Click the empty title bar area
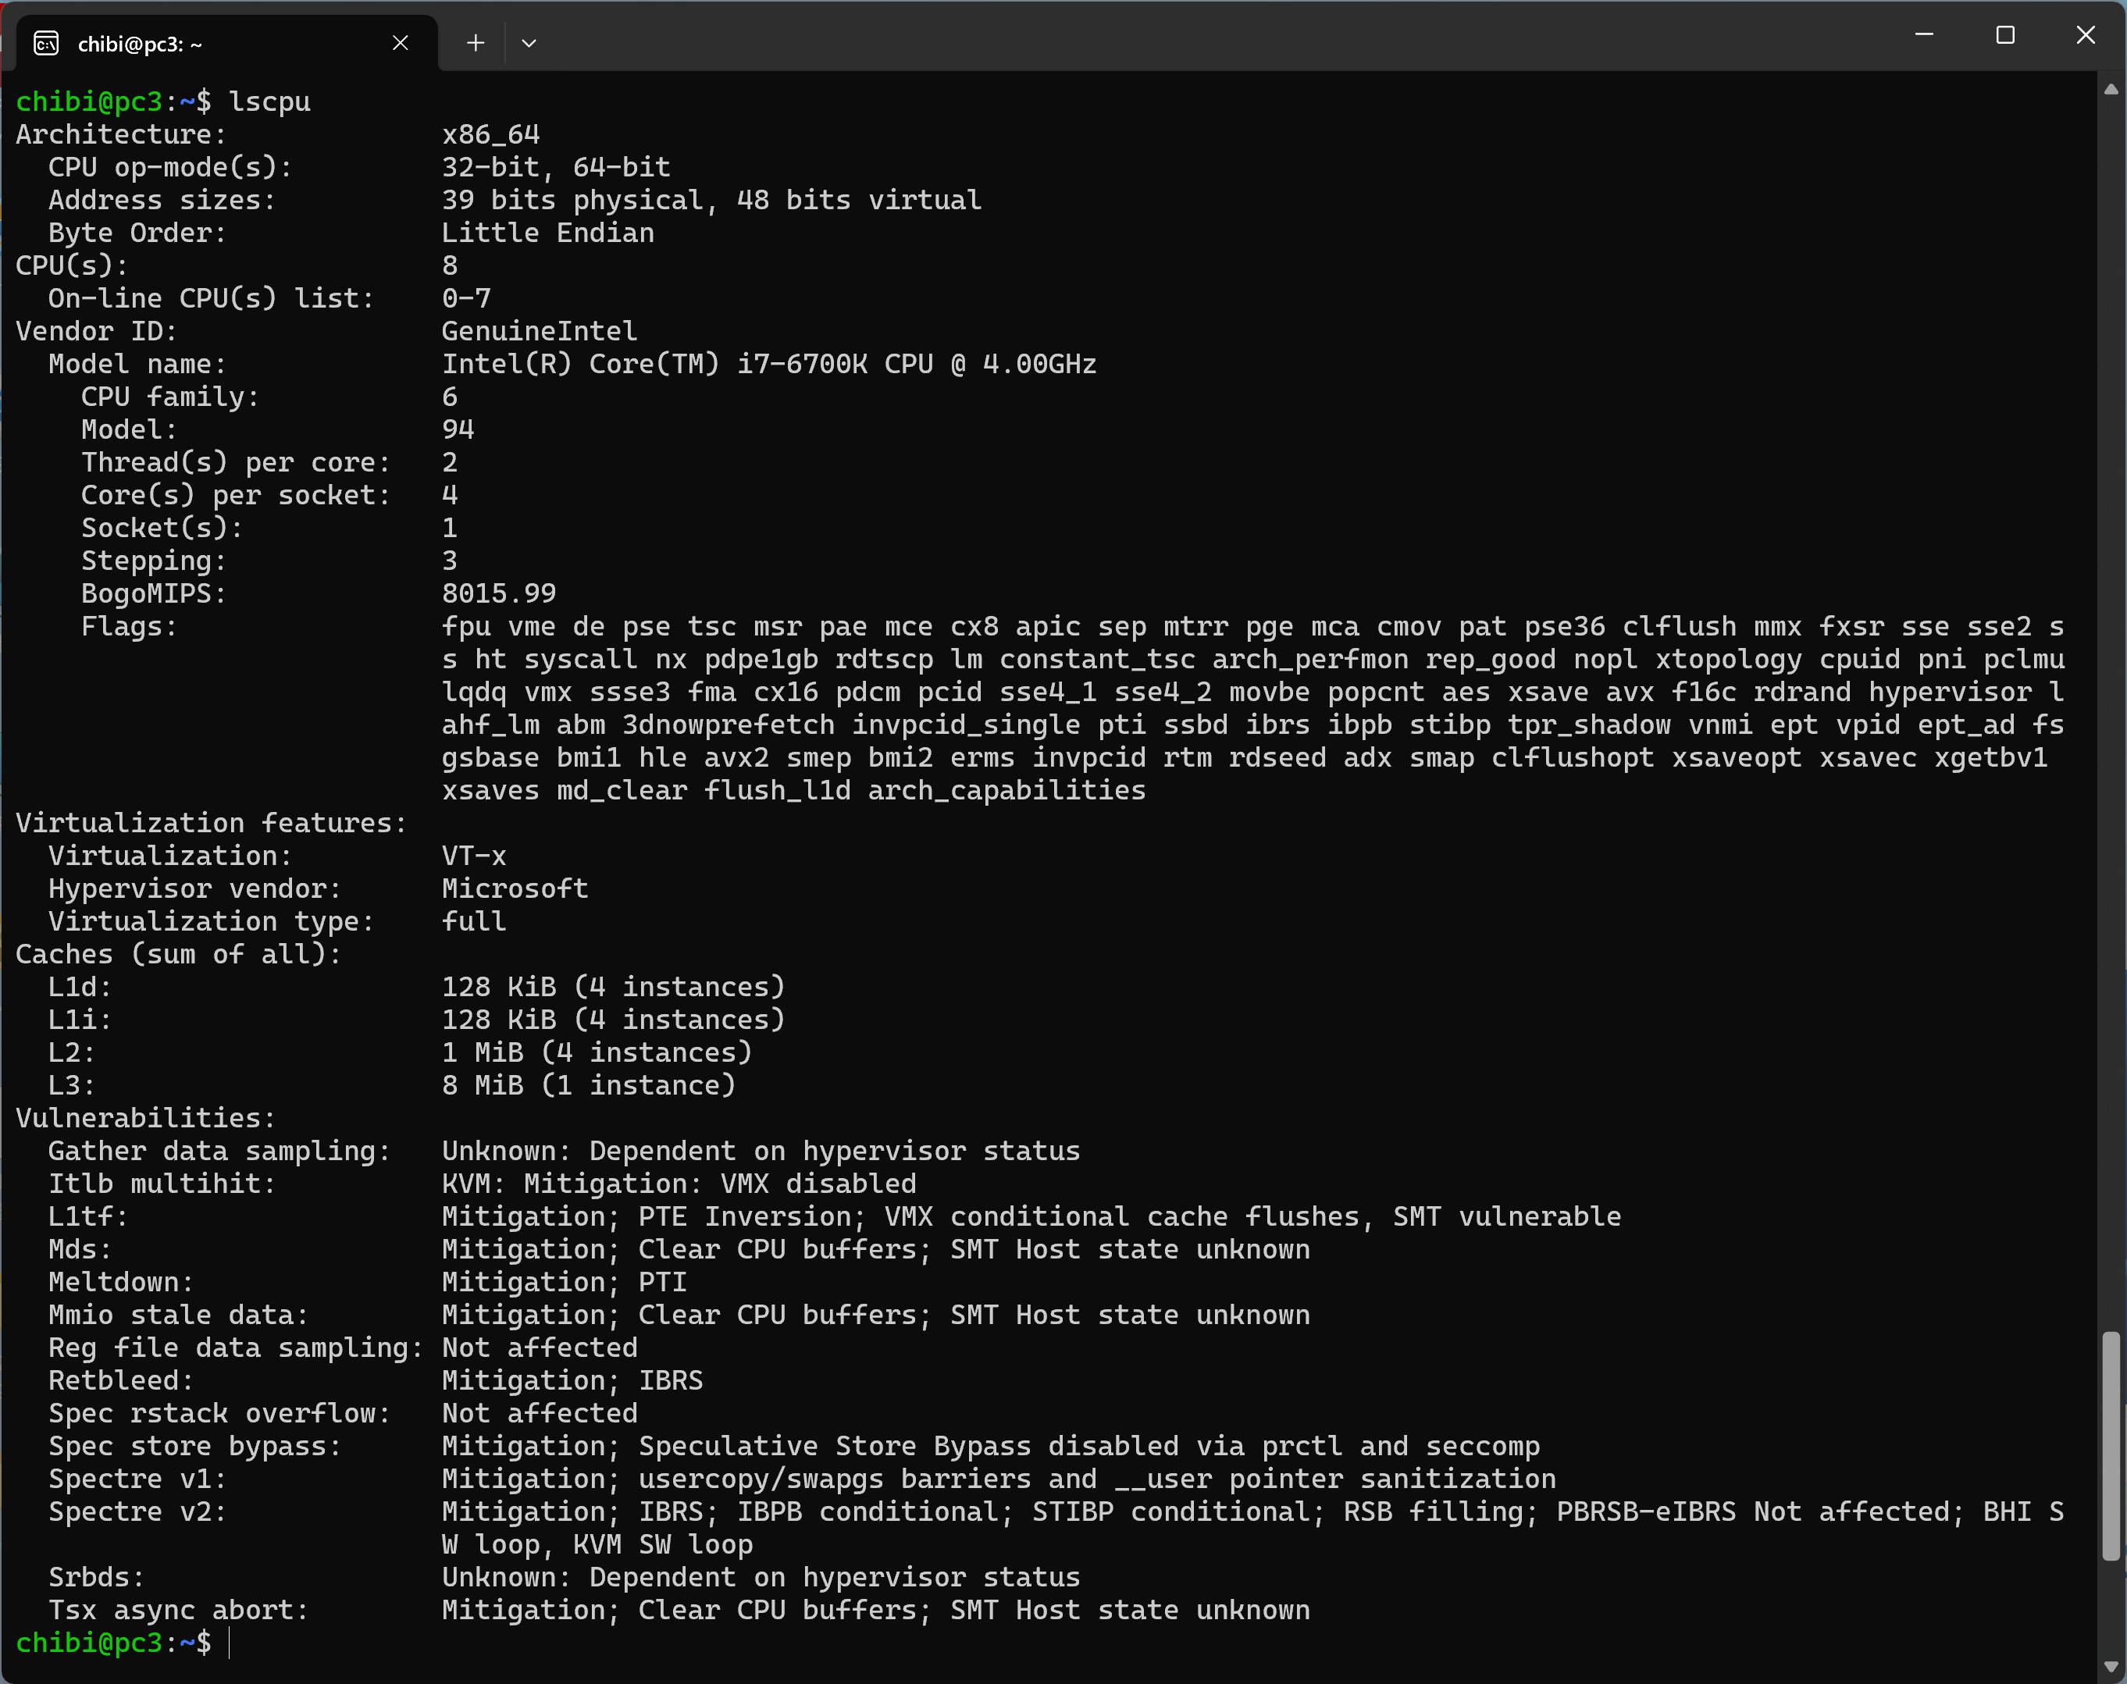Image resolution: width=2127 pixels, height=1684 pixels. pos(1183,40)
